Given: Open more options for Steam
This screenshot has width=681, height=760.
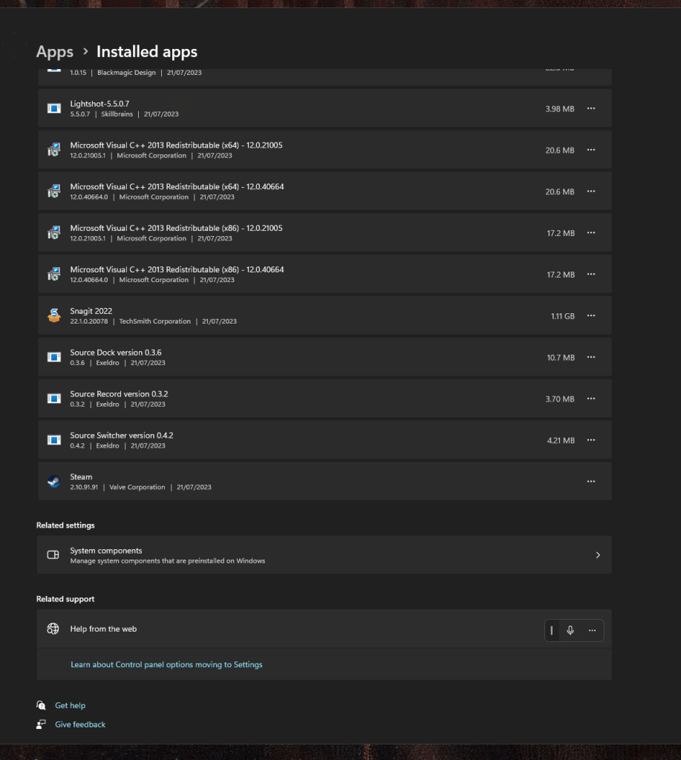Looking at the screenshot, I should [x=591, y=481].
